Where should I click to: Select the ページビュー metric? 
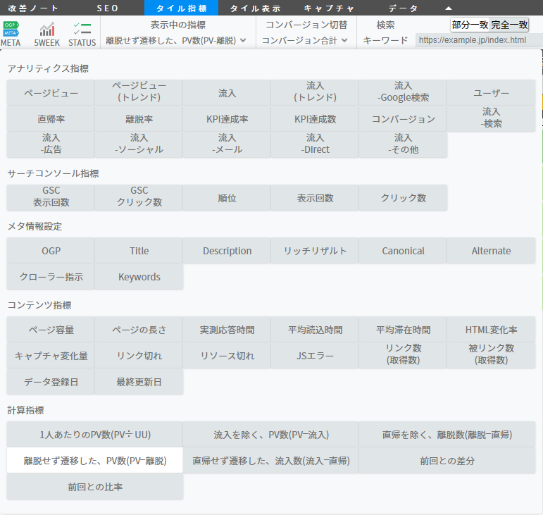51,93
